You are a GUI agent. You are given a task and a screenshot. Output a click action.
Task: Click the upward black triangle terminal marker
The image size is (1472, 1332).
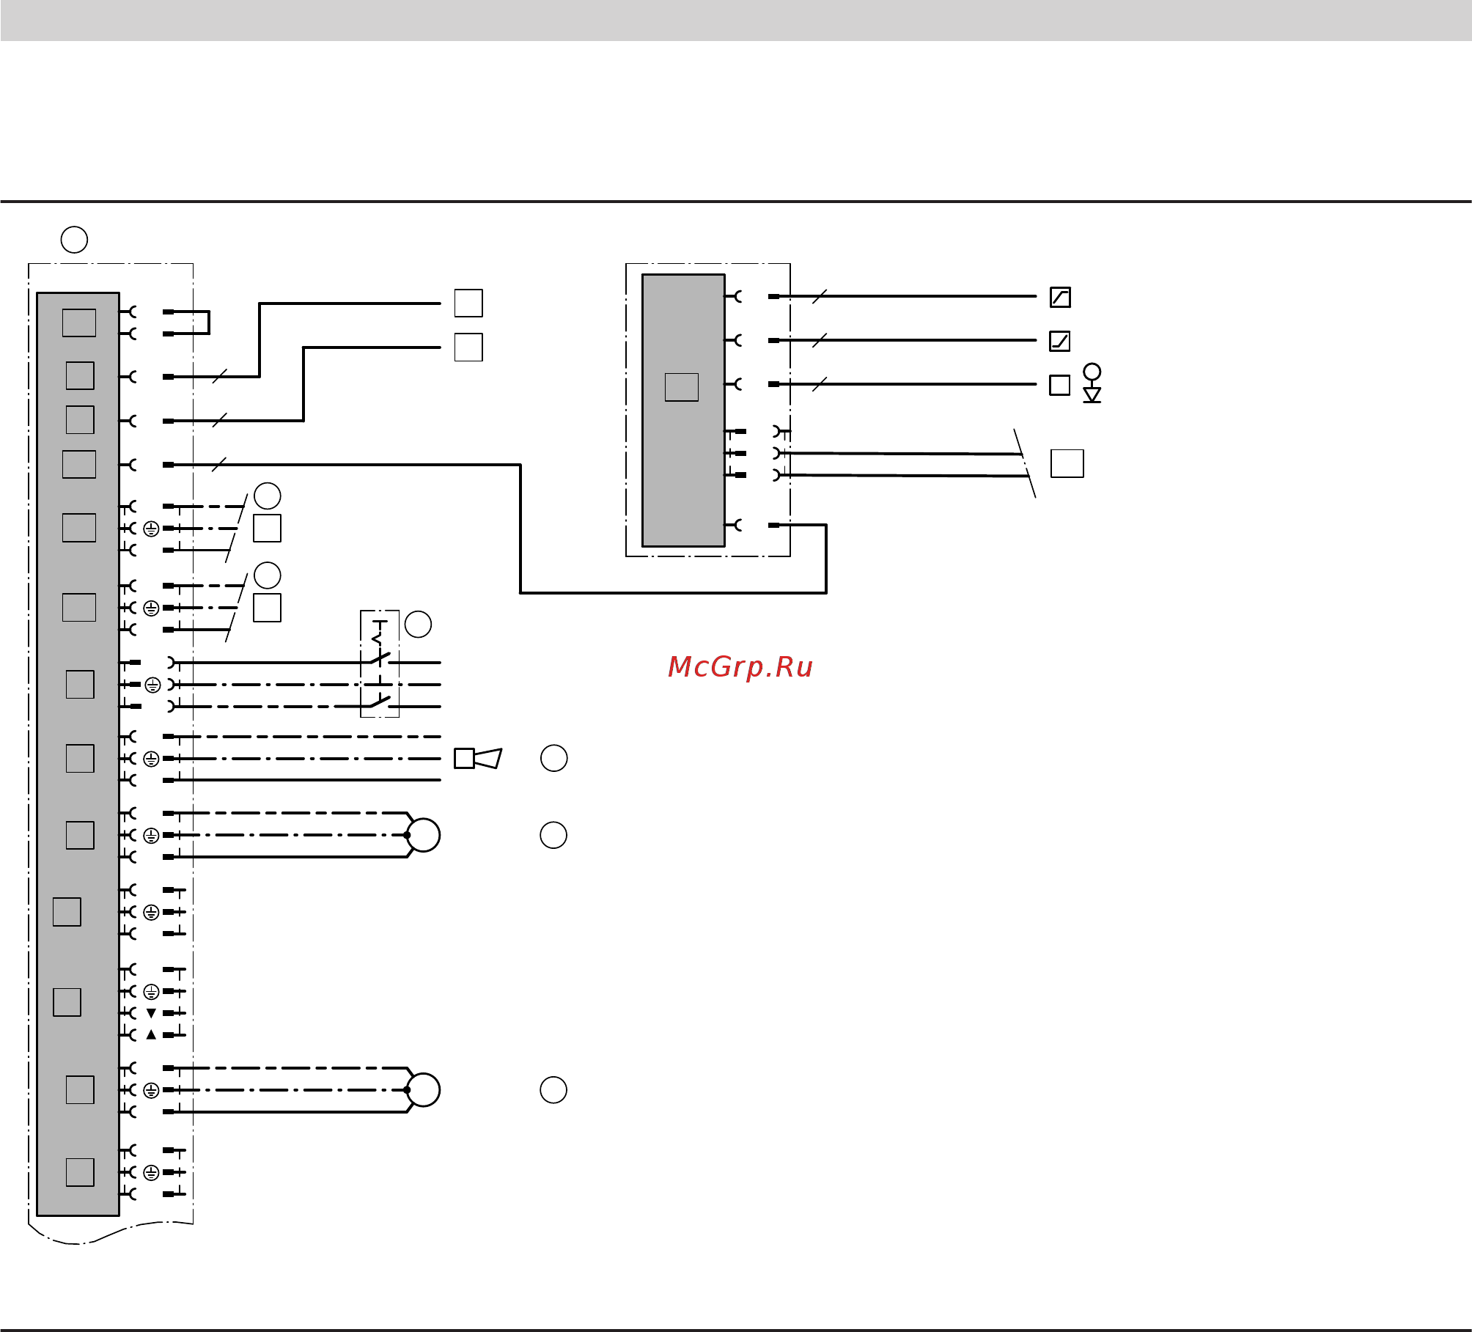[151, 1034]
